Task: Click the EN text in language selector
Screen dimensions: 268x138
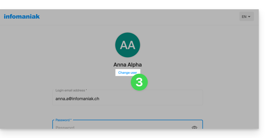Action: tap(244, 17)
